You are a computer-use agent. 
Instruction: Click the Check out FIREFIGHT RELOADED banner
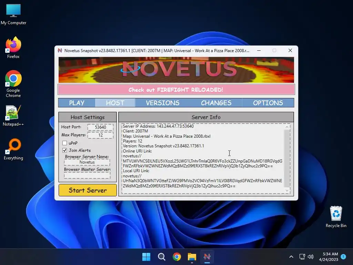[176, 90]
